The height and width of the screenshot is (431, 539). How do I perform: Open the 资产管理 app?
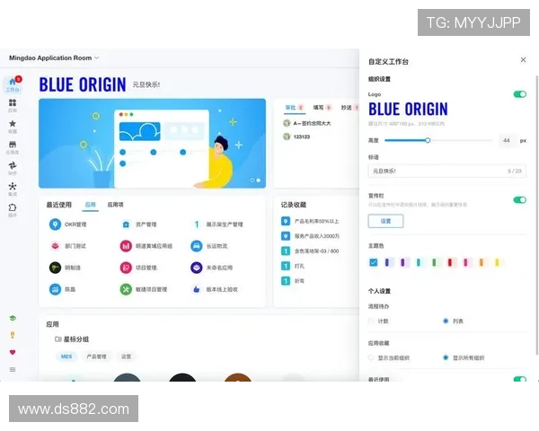pos(139,224)
